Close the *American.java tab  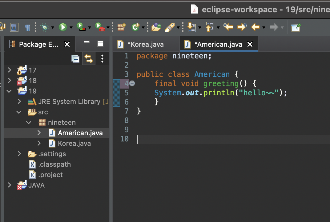[250, 44]
